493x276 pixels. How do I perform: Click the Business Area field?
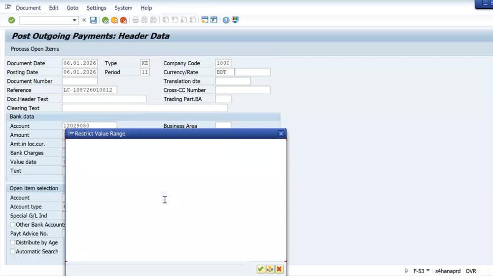click(x=223, y=125)
